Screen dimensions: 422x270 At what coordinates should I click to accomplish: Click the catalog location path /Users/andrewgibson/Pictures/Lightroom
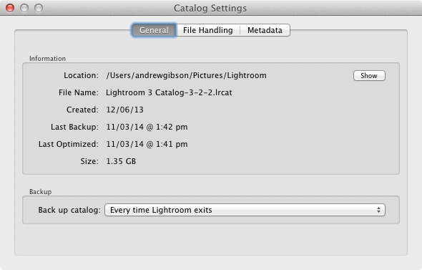186,75
